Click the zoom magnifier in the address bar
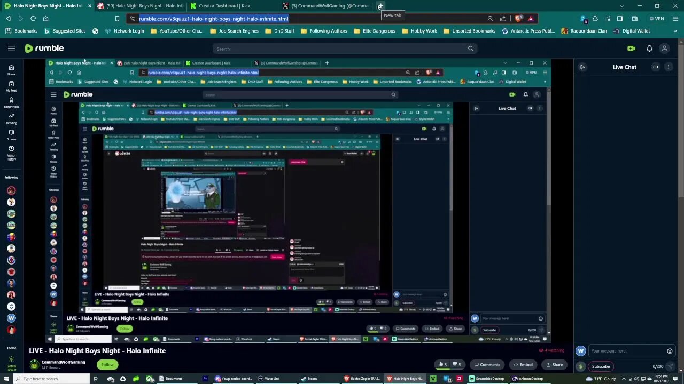The image size is (684, 384). click(490, 19)
